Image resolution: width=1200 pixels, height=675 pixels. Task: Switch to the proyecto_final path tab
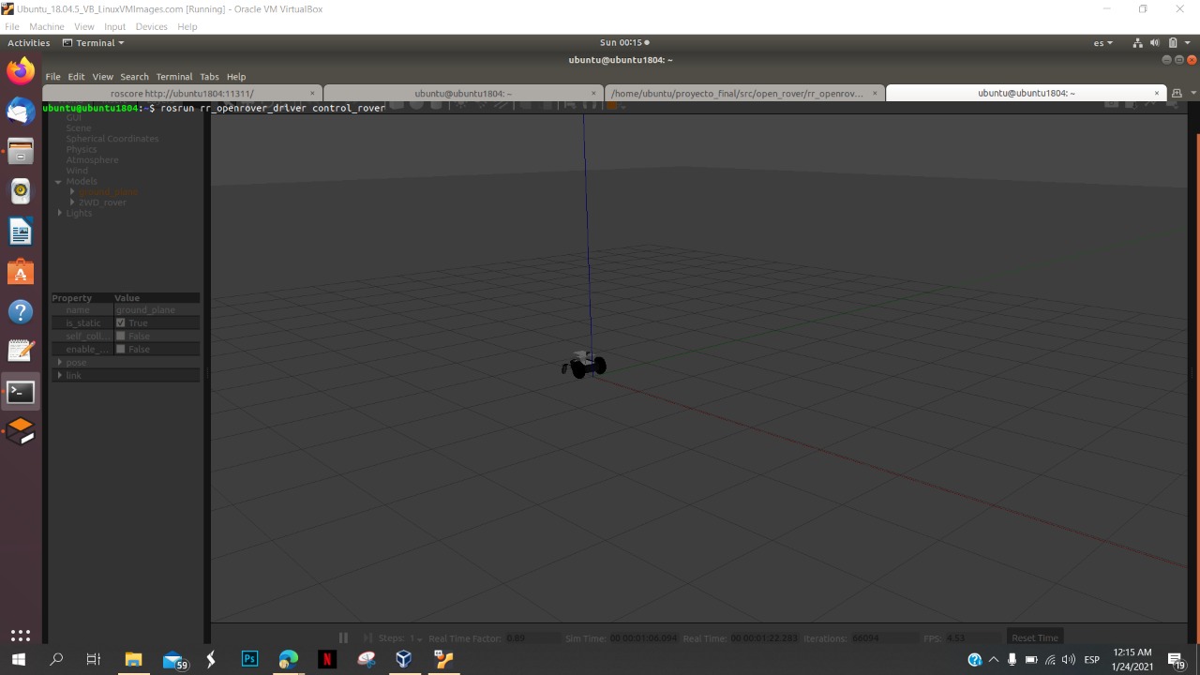pyautogui.click(x=737, y=93)
